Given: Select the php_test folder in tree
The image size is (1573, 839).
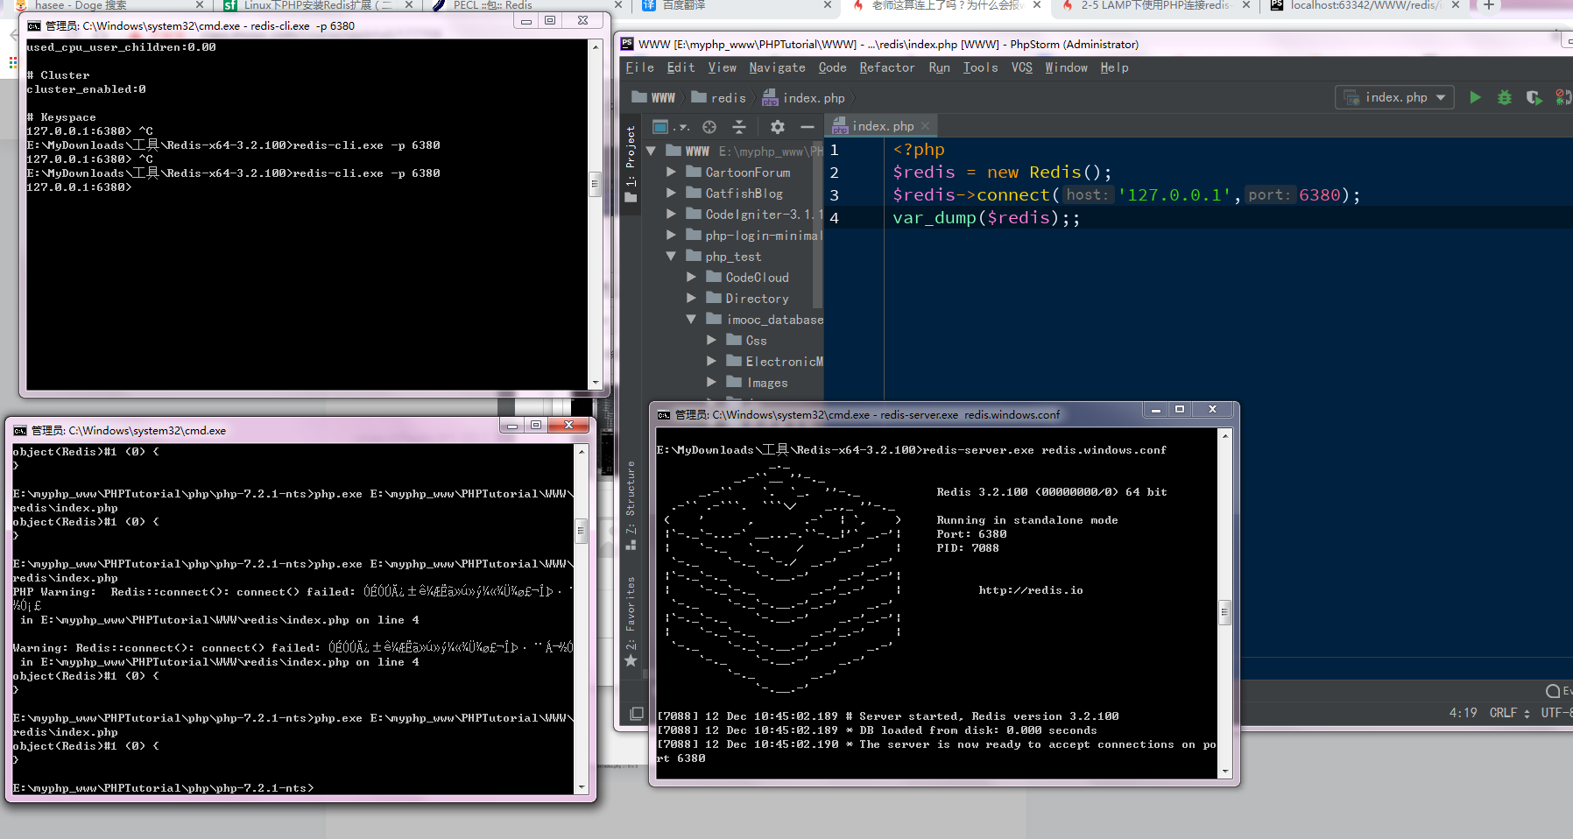Looking at the screenshot, I should pos(733,257).
